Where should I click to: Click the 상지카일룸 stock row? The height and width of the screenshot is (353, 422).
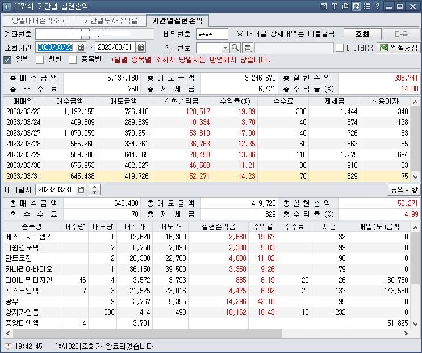(x=207, y=312)
